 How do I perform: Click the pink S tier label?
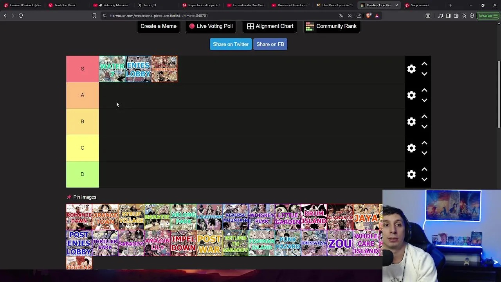tap(83, 69)
